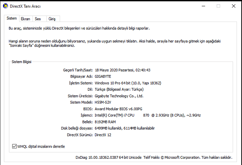The width and height of the screenshot is (242, 165).
Task: Click the Dil label
Action: click(90, 90)
